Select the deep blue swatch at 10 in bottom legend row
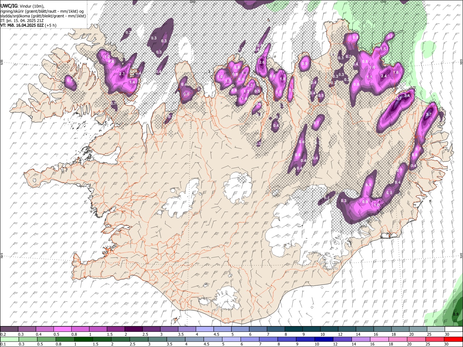This screenshot has height=347, width=463. coord(324,339)
